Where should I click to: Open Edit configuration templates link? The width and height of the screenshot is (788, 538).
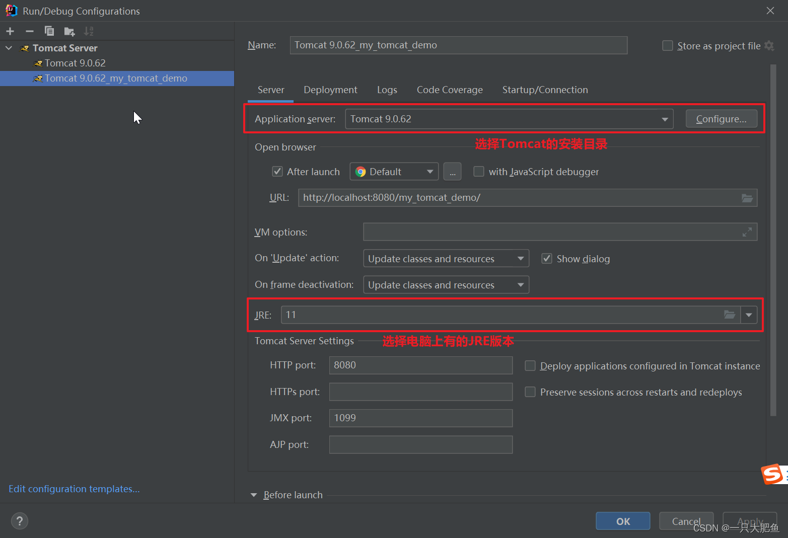74,489
